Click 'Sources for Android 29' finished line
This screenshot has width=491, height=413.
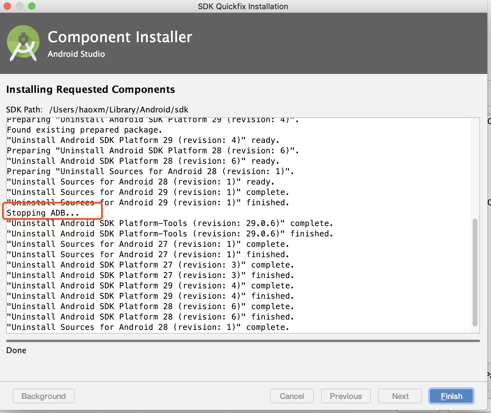point(148,203)
